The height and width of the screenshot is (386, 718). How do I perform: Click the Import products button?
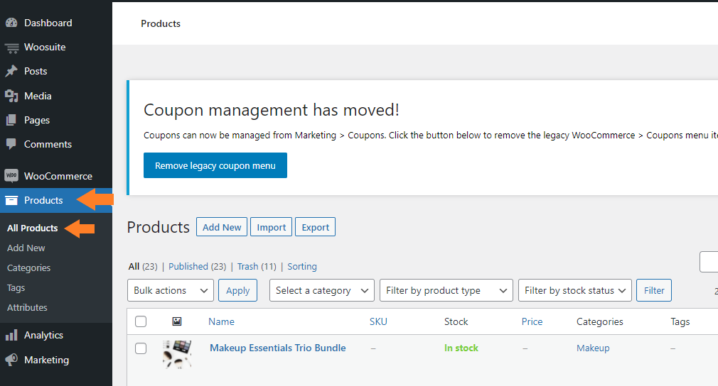pyautogui.click(x=271, y=227)
